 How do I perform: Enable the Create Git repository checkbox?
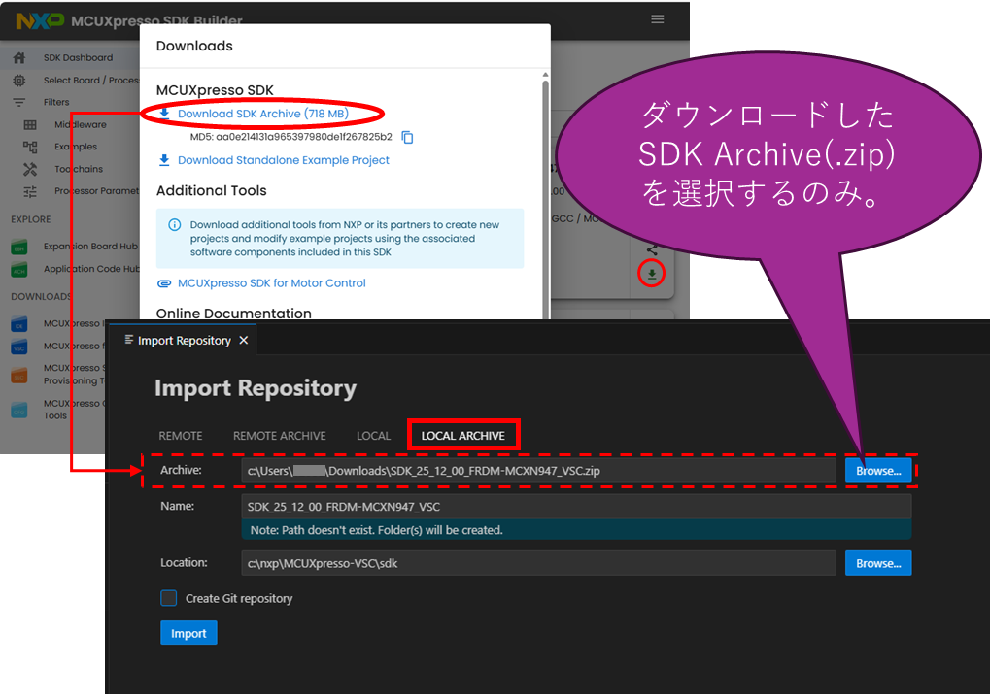pos(169,598)
